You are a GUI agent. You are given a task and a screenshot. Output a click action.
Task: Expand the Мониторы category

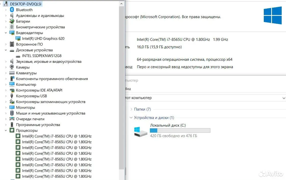click(6, 107)
